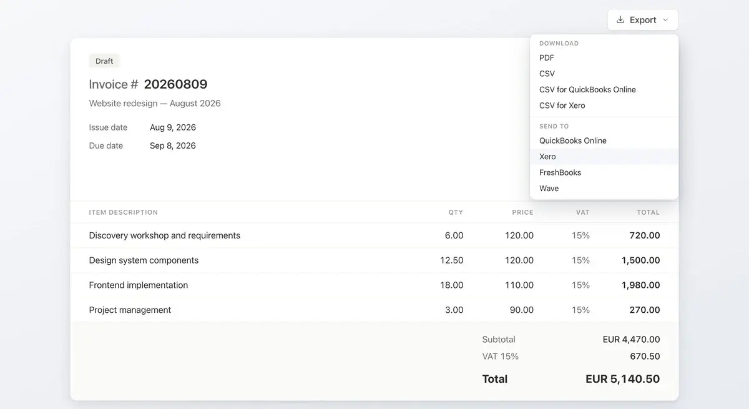Click quantity 18.00 for Frontend implementation
Image resolution: width=749 pixels, height=409 pixels.
452,285
